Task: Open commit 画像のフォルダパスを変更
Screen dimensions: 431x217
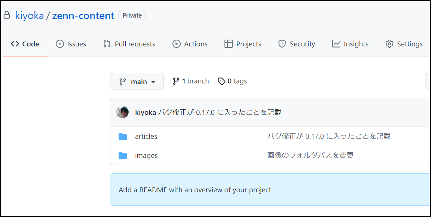Action: click(310, 155)
